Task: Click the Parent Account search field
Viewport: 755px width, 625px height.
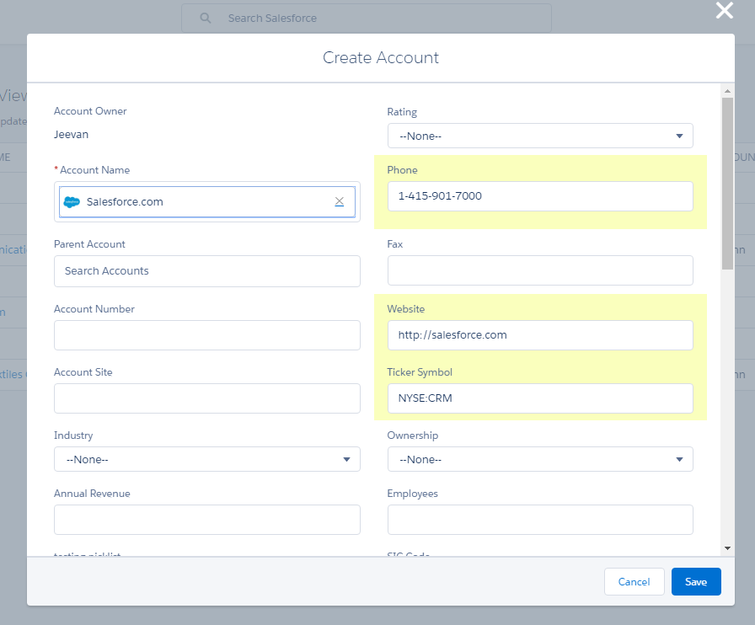Action: coord(207,271)
